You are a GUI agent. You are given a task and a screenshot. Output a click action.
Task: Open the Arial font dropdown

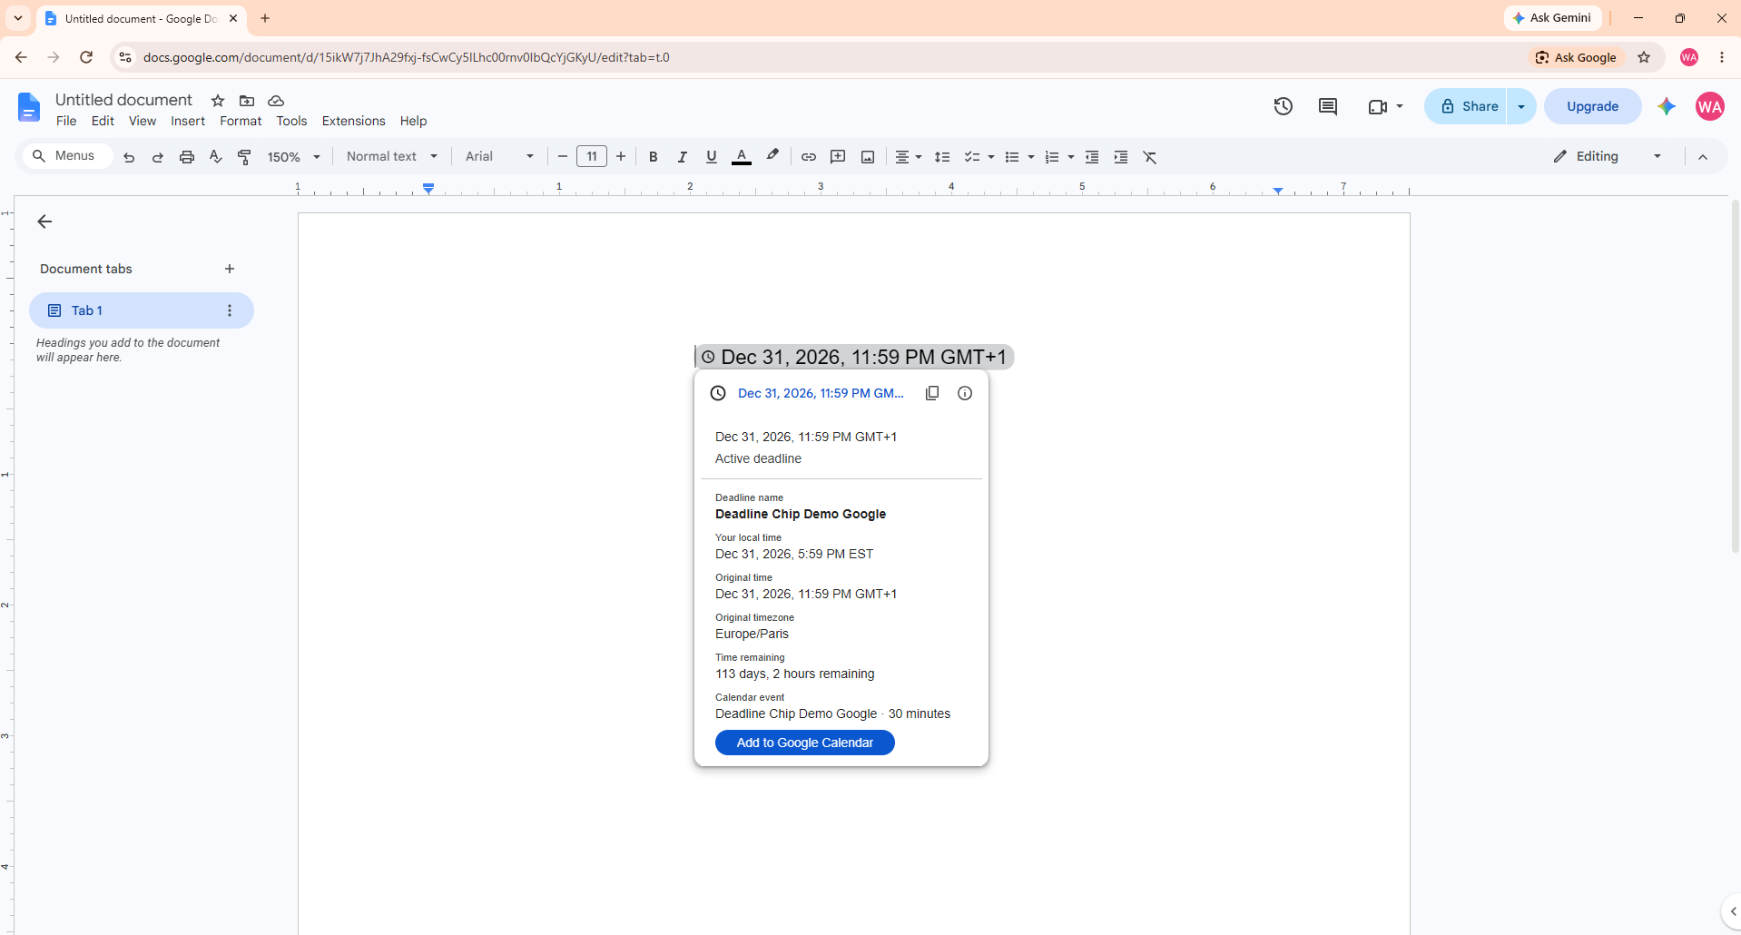pyautogui.click(x=499, y=156)
